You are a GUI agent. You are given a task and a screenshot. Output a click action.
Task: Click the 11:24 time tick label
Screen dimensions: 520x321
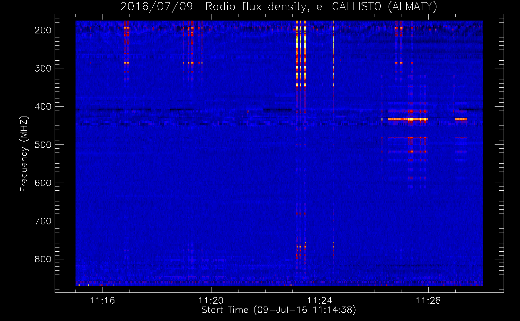320,301
